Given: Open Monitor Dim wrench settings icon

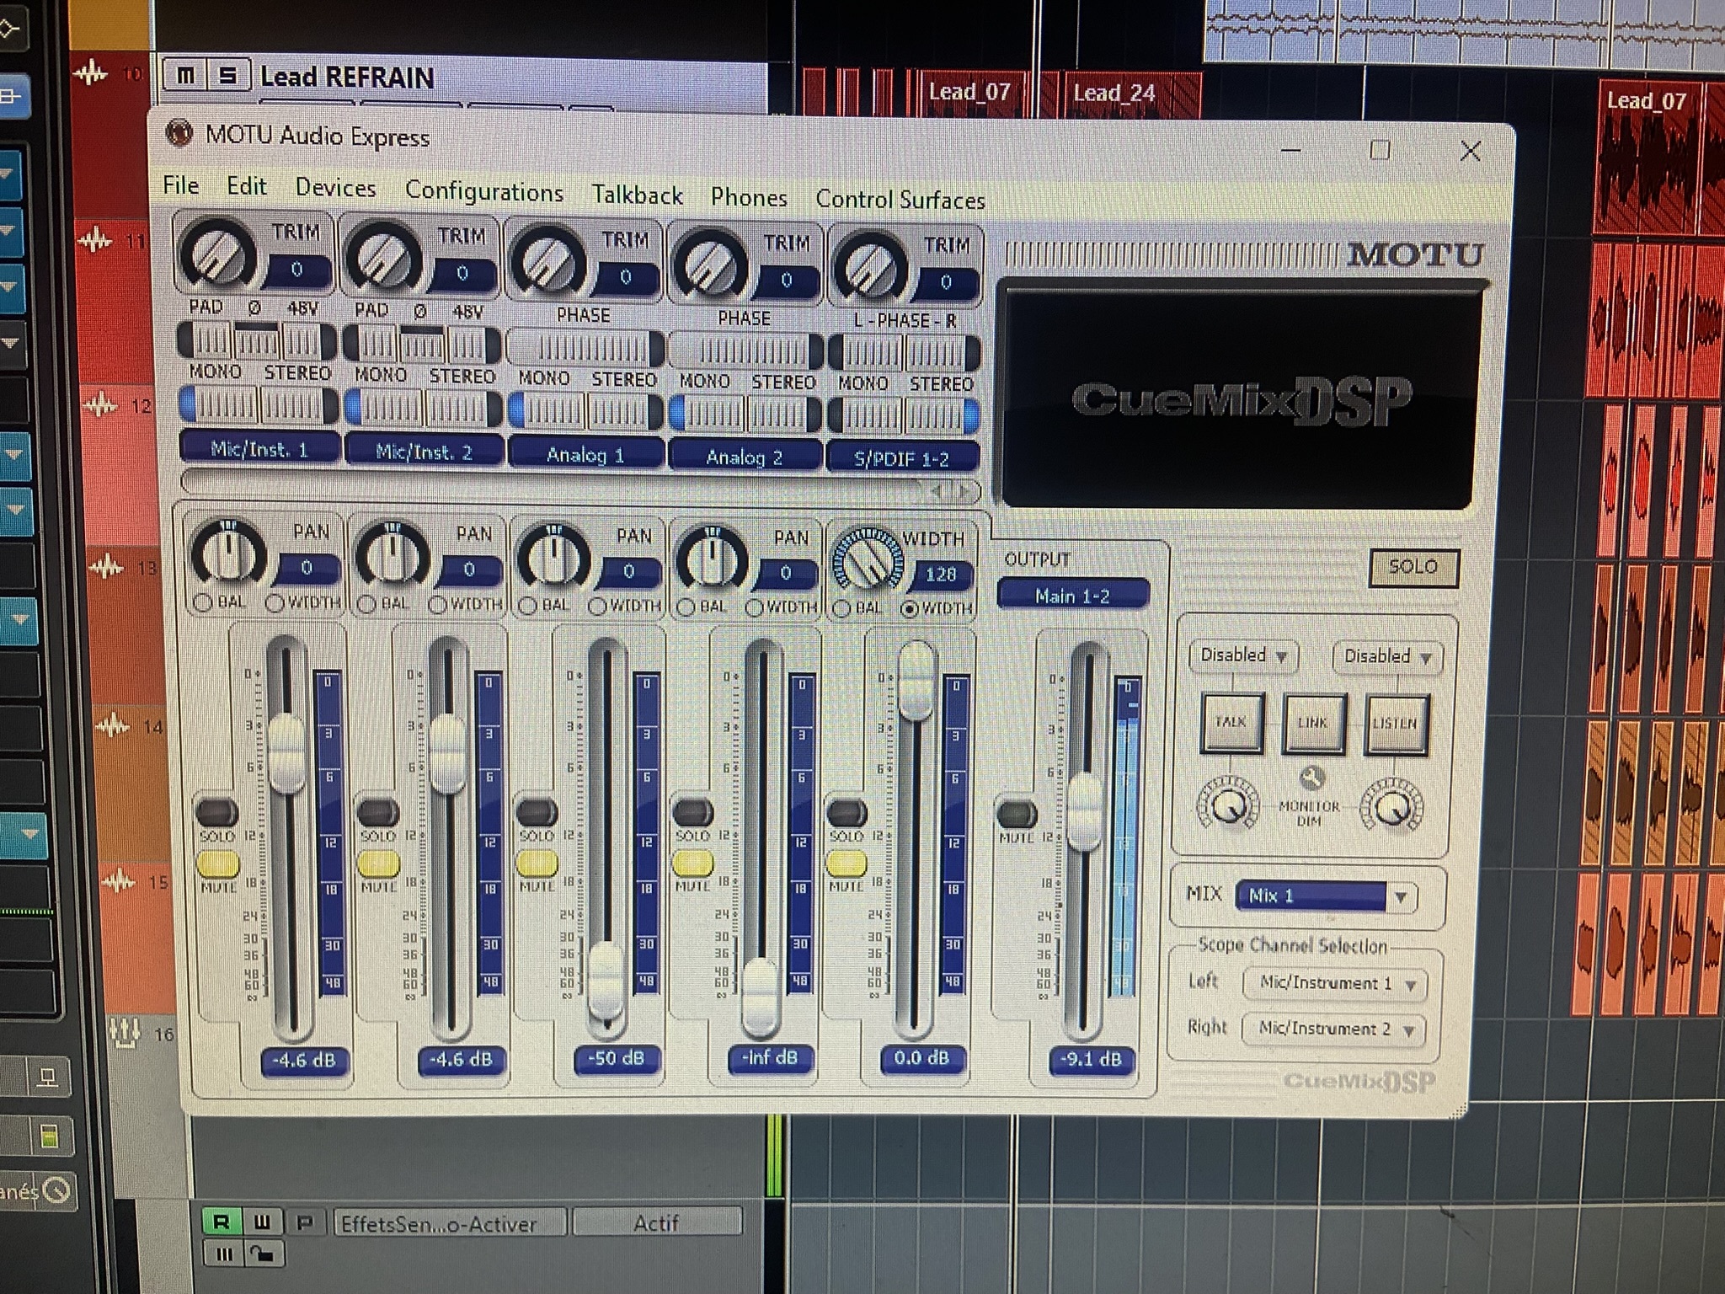Looking at the screenshot, I should (x=1311, y=778).
